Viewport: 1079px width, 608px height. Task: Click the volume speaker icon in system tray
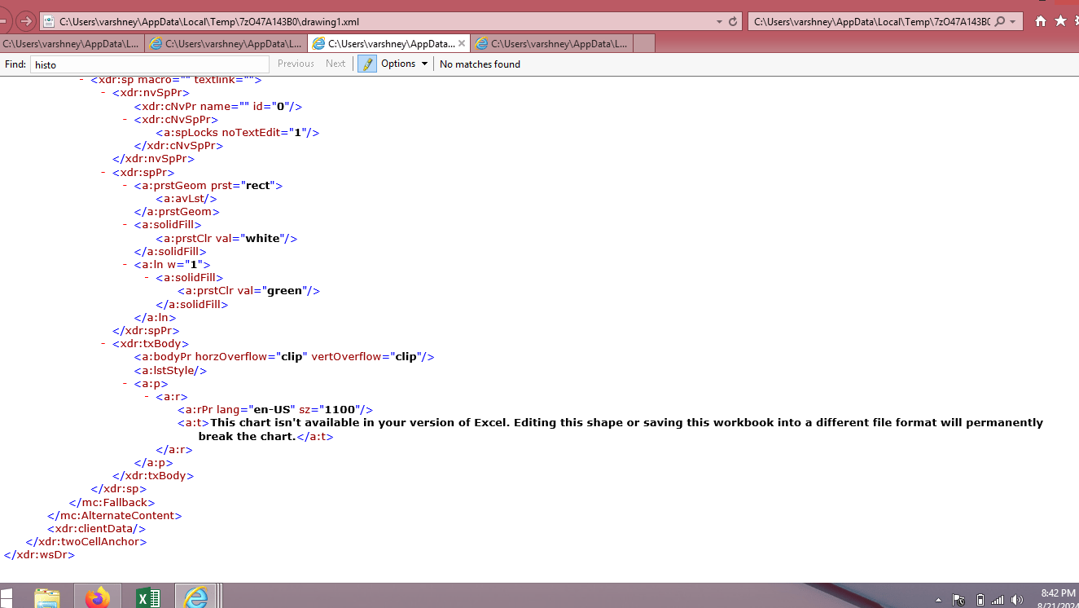1016,600
